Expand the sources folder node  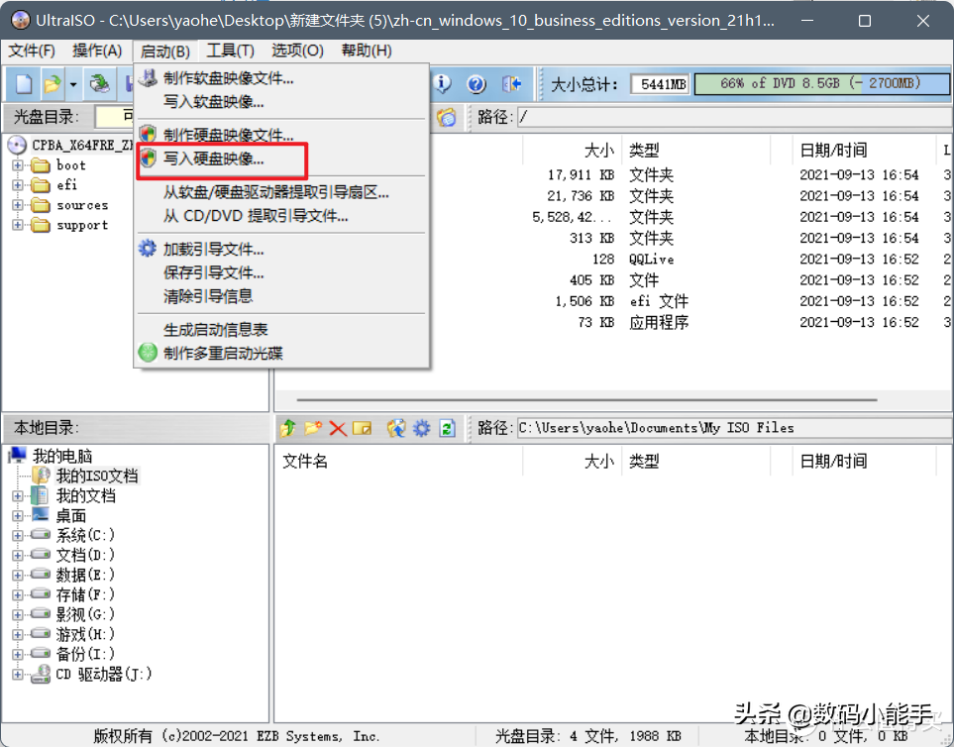click(18, 205)
